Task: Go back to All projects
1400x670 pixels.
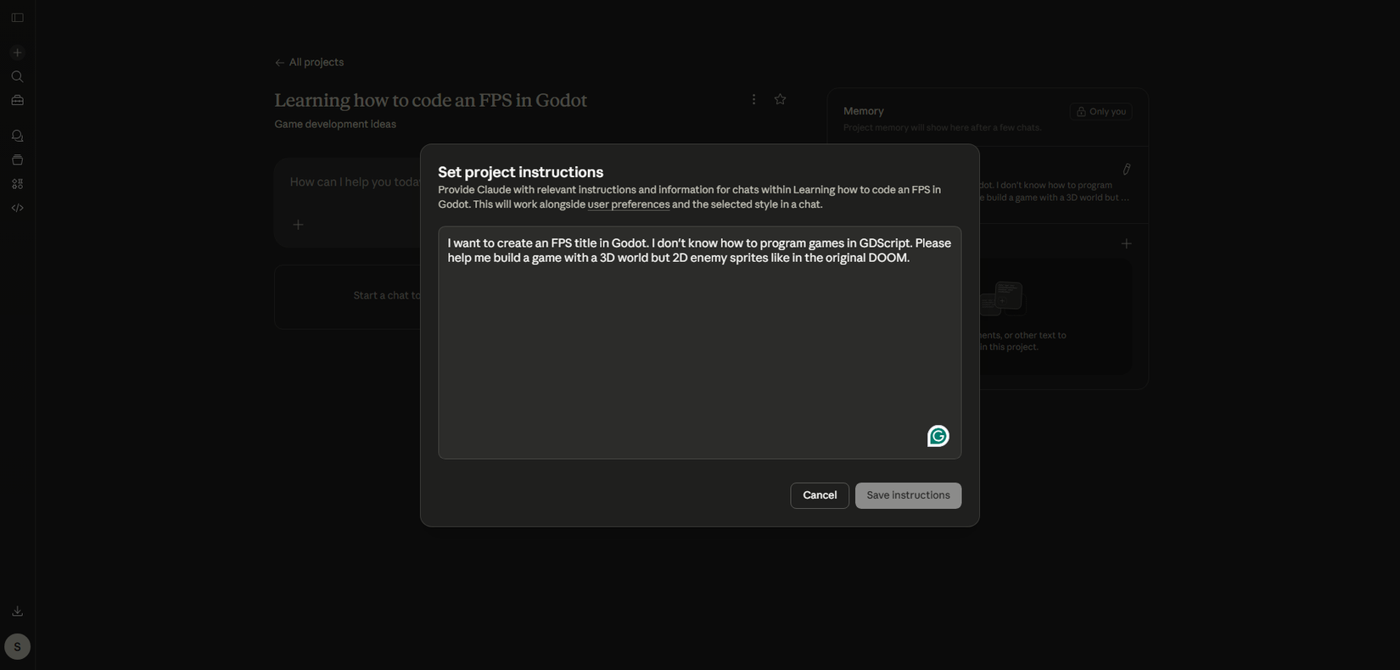Action: click(x=309, y=63)
